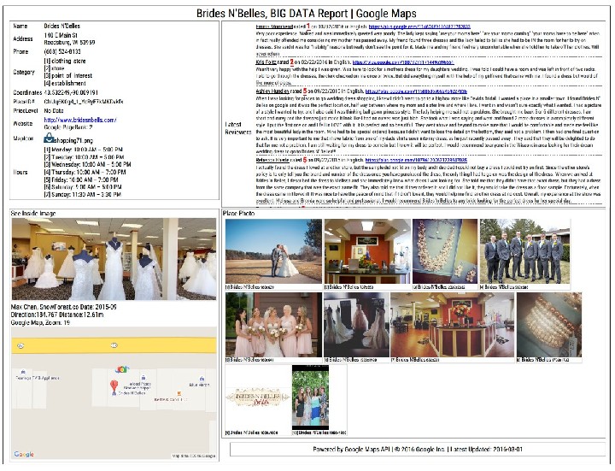Click the Monday hours entry

[83, 150]
